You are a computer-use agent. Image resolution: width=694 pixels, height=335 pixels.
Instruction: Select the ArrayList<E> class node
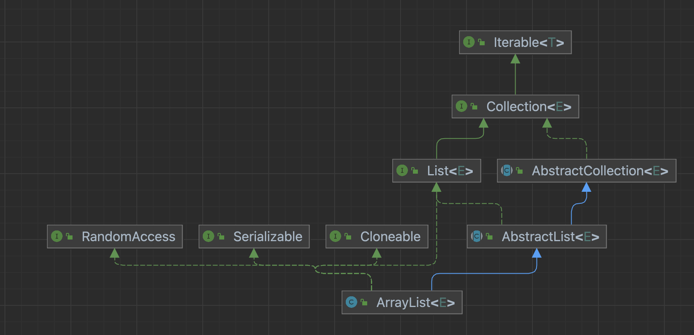(402, 302)
